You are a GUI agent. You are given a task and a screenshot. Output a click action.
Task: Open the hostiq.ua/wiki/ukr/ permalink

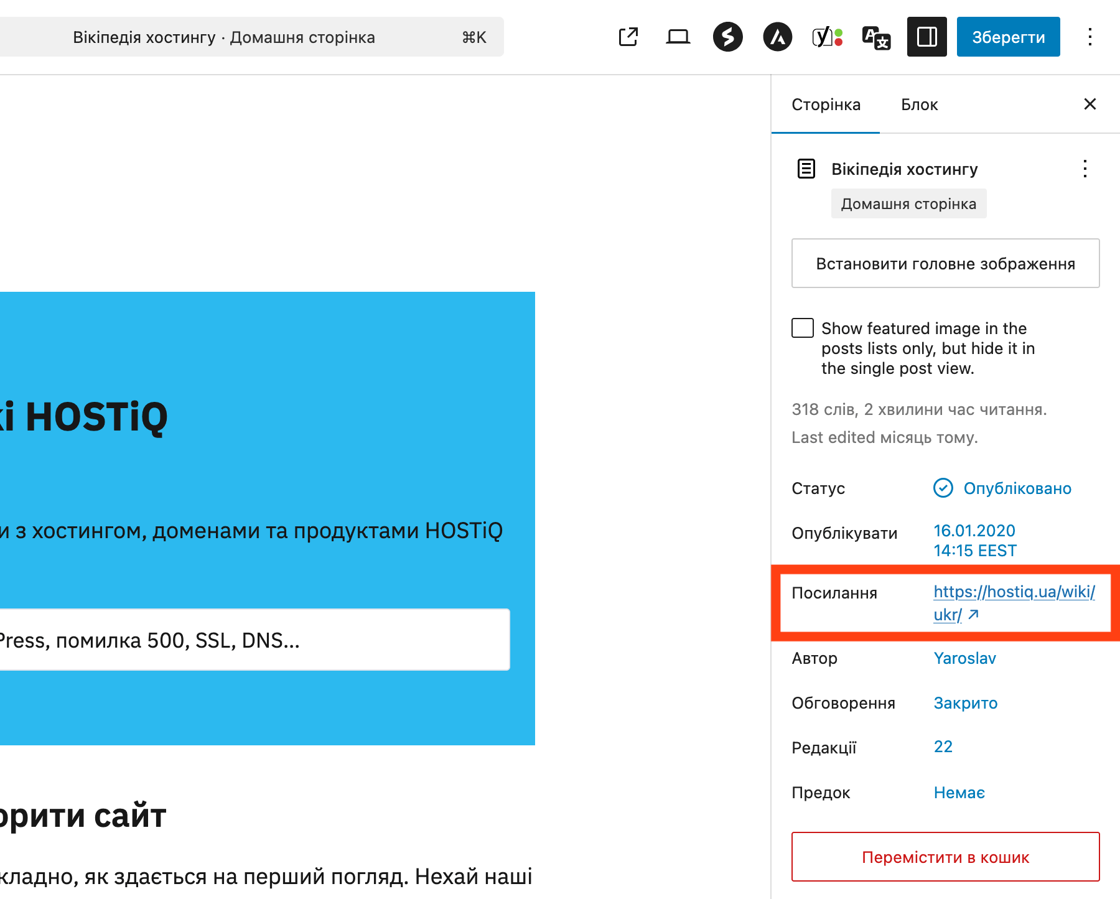click(1014, 603)
